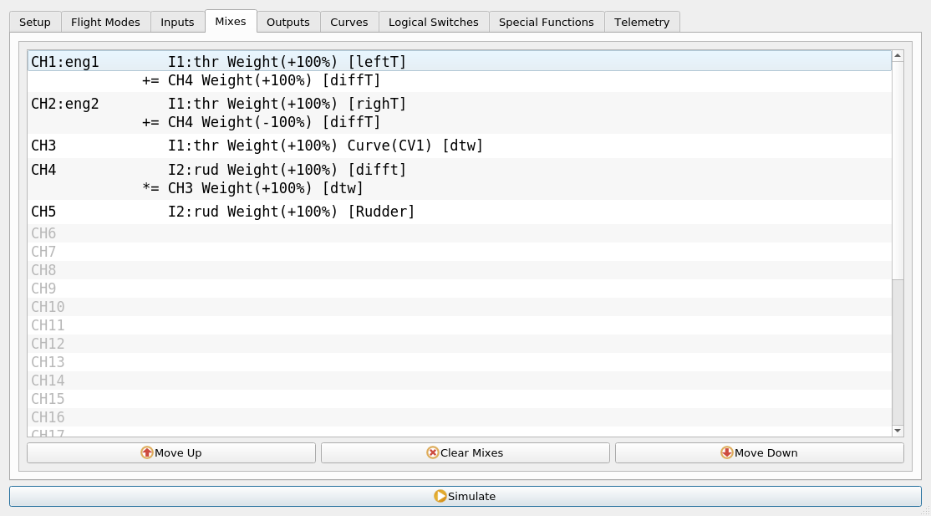Image resolution: width=931 pixels, height=516 pixels.
Task: Click the red X icon on Clear Mixes
Action: click(x=433, y=453)
